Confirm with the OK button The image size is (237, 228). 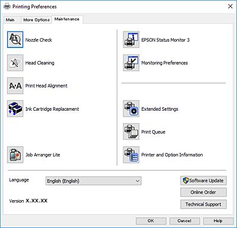click(151, 221)
